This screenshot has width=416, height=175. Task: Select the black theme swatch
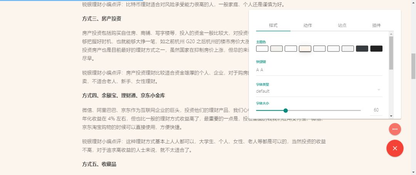point(376,48)
